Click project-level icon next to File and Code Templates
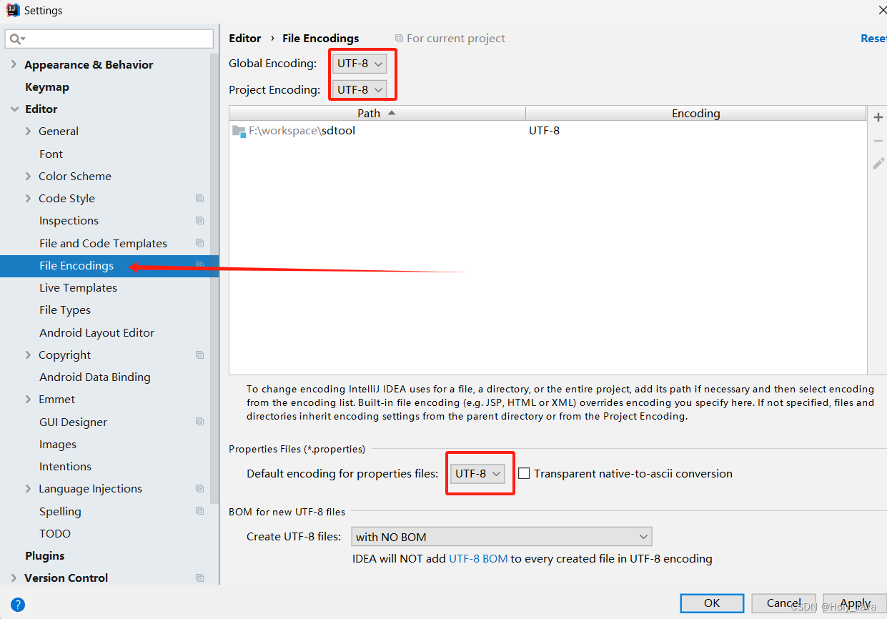Screen dimensions: 887x619 [x=199, y=243]
